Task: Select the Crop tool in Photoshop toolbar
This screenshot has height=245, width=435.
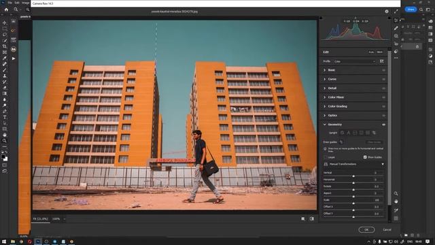Action: tap(5, 46)
